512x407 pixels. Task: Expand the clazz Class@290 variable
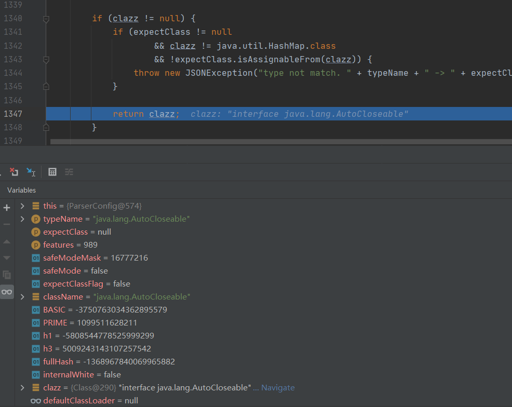coord(22,388)
